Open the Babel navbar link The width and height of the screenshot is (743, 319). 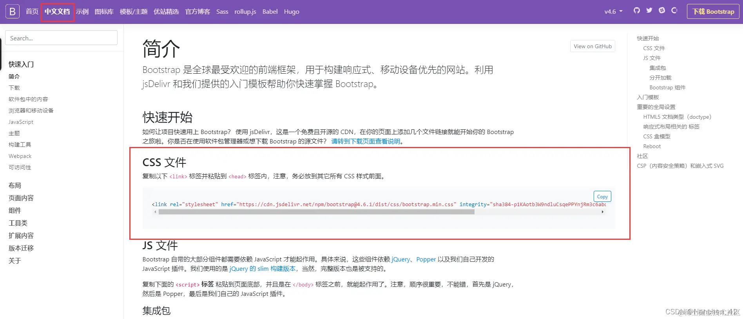tap(270, 12)
